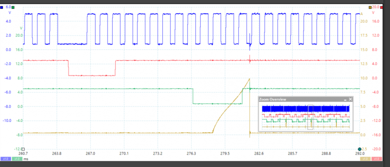Viewport: 390px width, 167px height.
Task: Click the 282.6 time axis label
Action: (259, 154)
